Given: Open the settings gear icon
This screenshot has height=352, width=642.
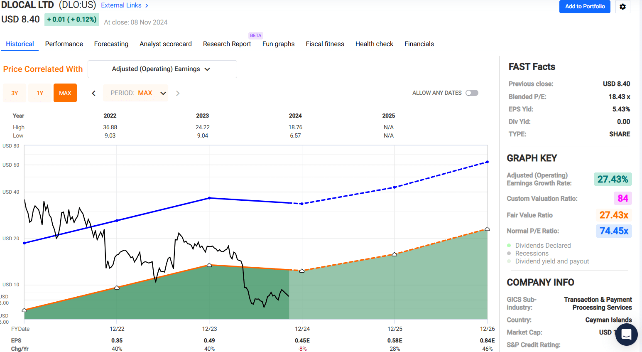Looking at the screenshot, I should tap(622, 7).
